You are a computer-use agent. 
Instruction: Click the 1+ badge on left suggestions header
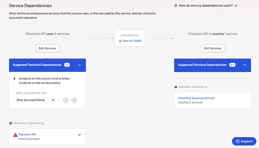[67, 65]
